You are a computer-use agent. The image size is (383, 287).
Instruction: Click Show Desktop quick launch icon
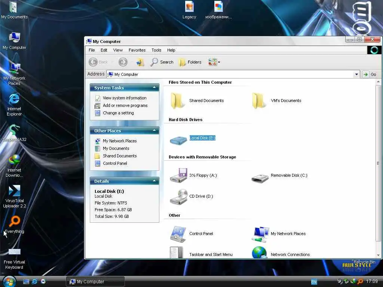point(26,281)
